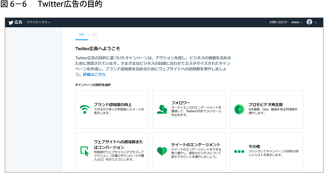The width and height of the screenshot is (332, 174).
Task: Select プロモビデオ再生数 campaign heading
Action: [265, 104]
